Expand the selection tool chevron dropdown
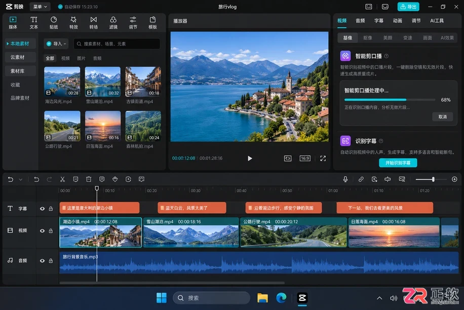Viewport: 464px width, 310px height. pos(21,180)
